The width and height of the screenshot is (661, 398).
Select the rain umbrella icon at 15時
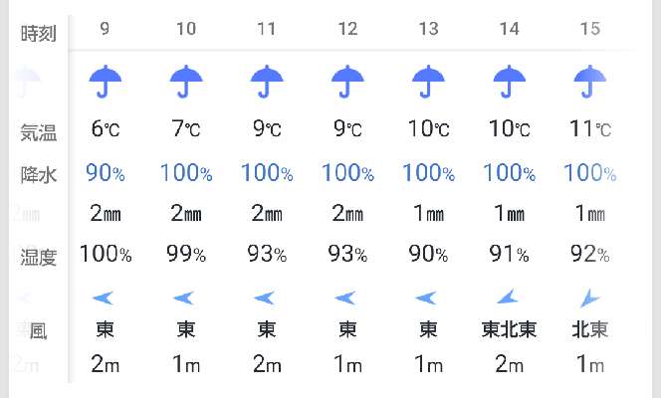pos(589,82)
